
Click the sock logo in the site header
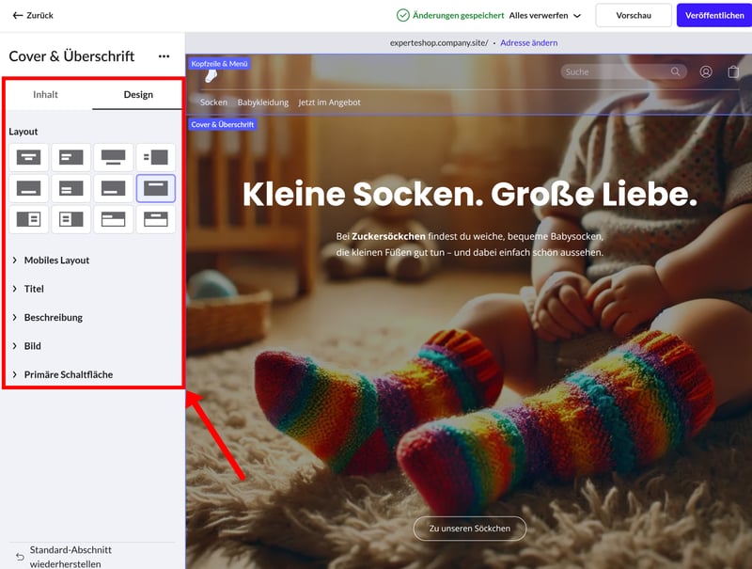pyautogui.click(x=211, y=75)
